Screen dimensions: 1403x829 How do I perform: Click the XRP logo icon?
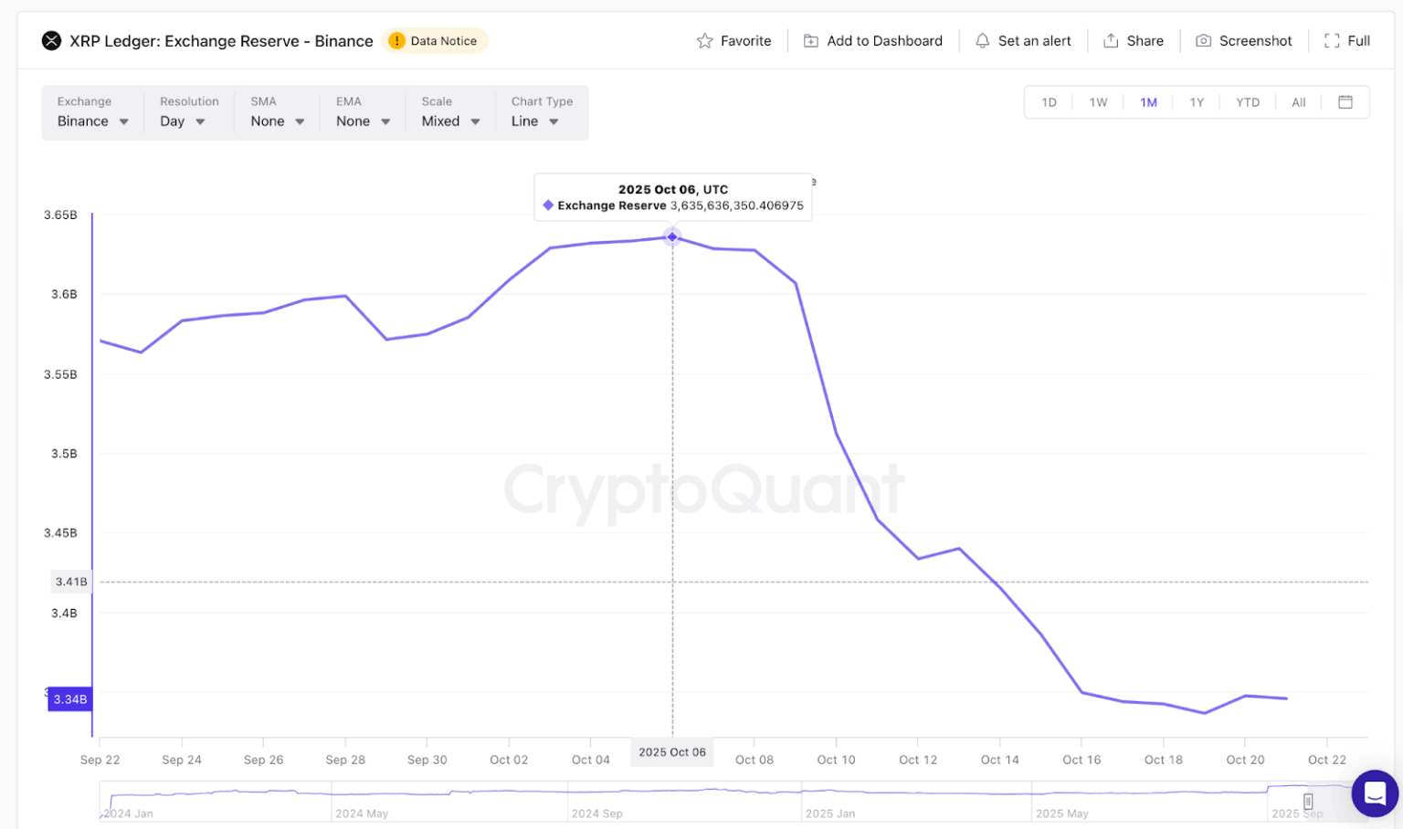[x=52, y=41]
